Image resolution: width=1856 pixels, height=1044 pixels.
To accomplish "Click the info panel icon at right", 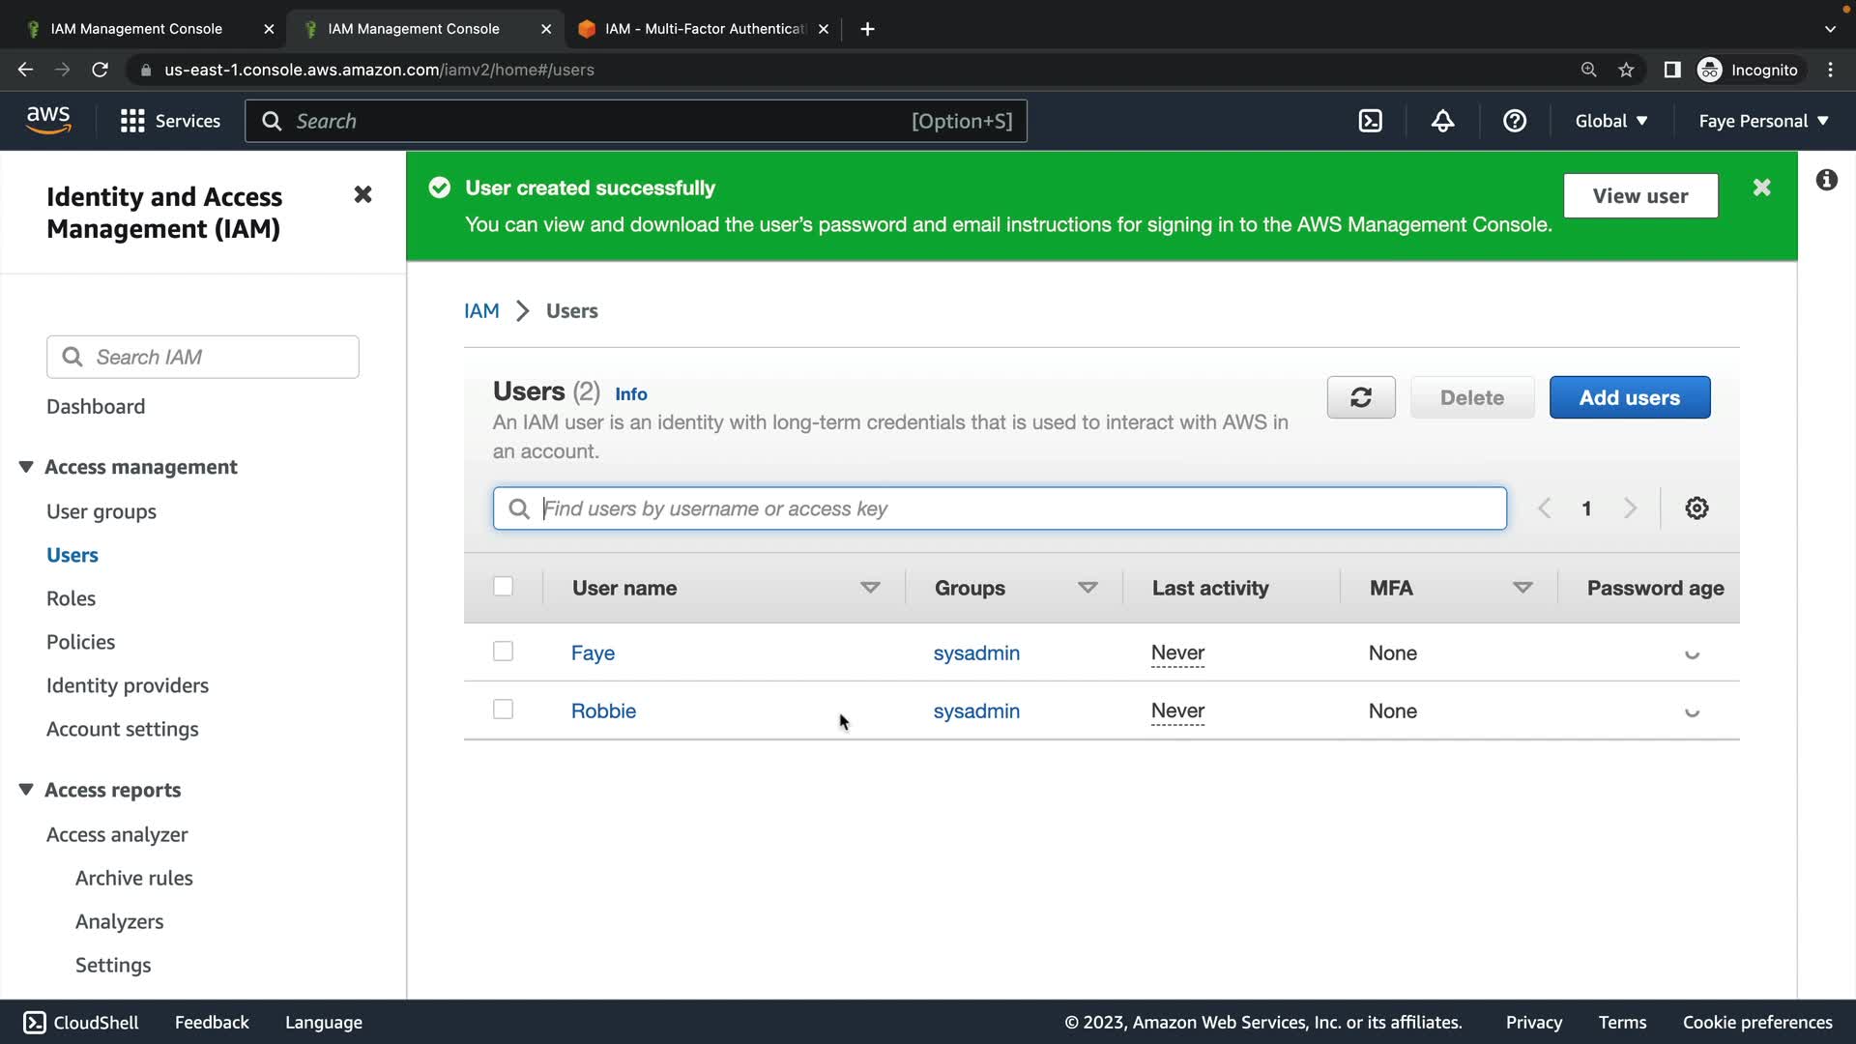I will [1826, 181].
